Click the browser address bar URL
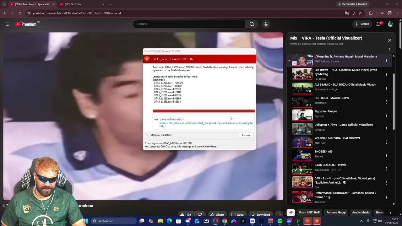Image resolution: width=402 pixels, height=226 pixels. pyautogui.click(x=77, y=13)
